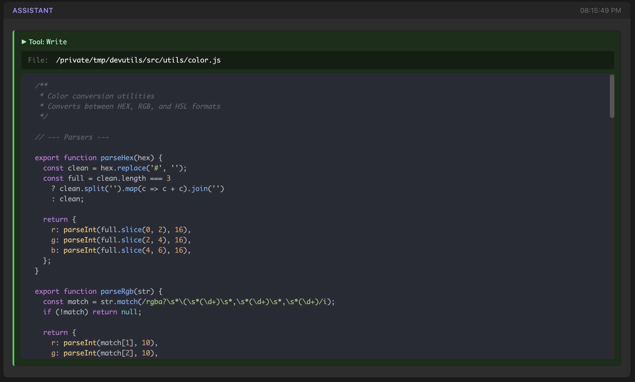Image resolution: width=635 pixels, height=382 pixels.
Task: Click the parseInt call computing the r value
Action: coord(81,229)
